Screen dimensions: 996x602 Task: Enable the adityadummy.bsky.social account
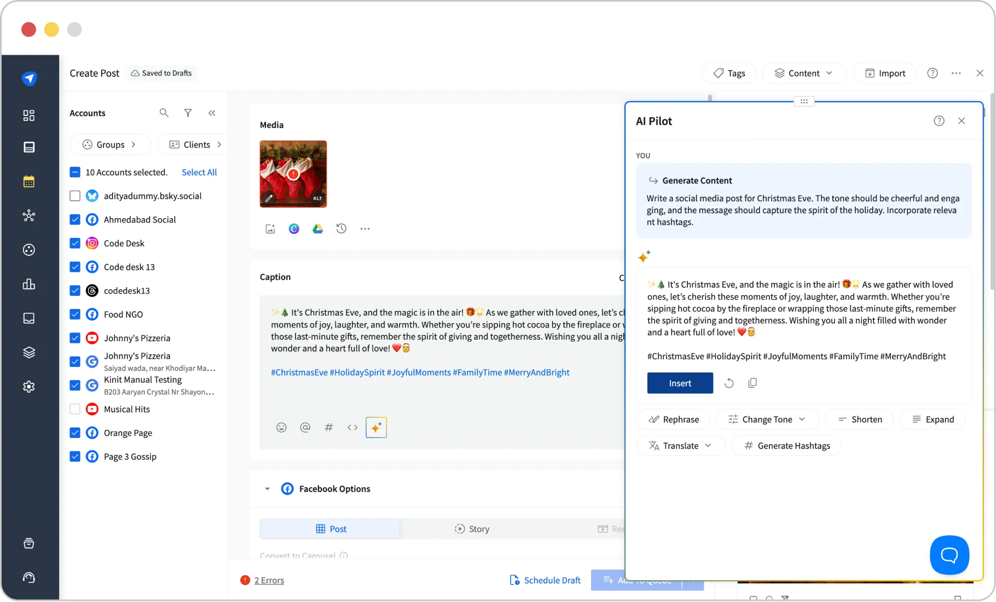pos(75,196)
